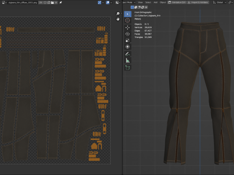
Task: Open the pivot point dropdown
Action: tap(231, 2)
